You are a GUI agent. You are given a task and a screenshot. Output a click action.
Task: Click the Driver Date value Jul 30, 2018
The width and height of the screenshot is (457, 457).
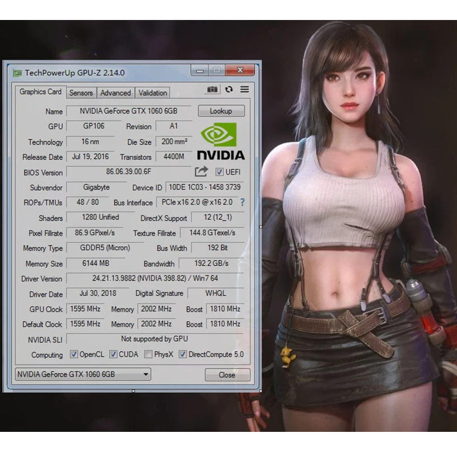coord(98,294)
